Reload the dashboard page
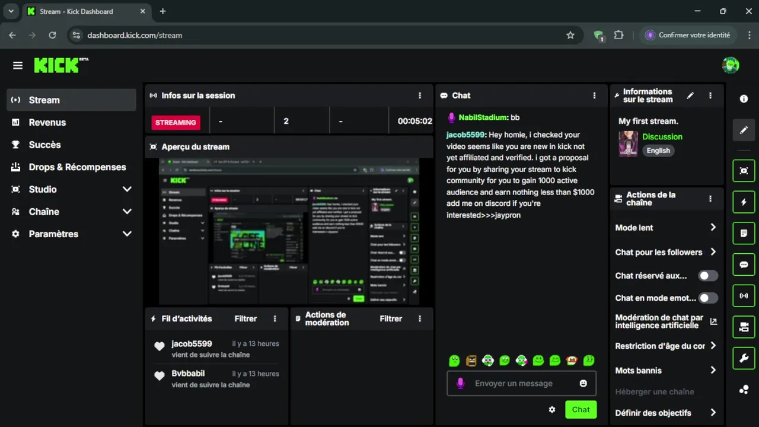The image size is (759, 427). (x=52, y=35)
